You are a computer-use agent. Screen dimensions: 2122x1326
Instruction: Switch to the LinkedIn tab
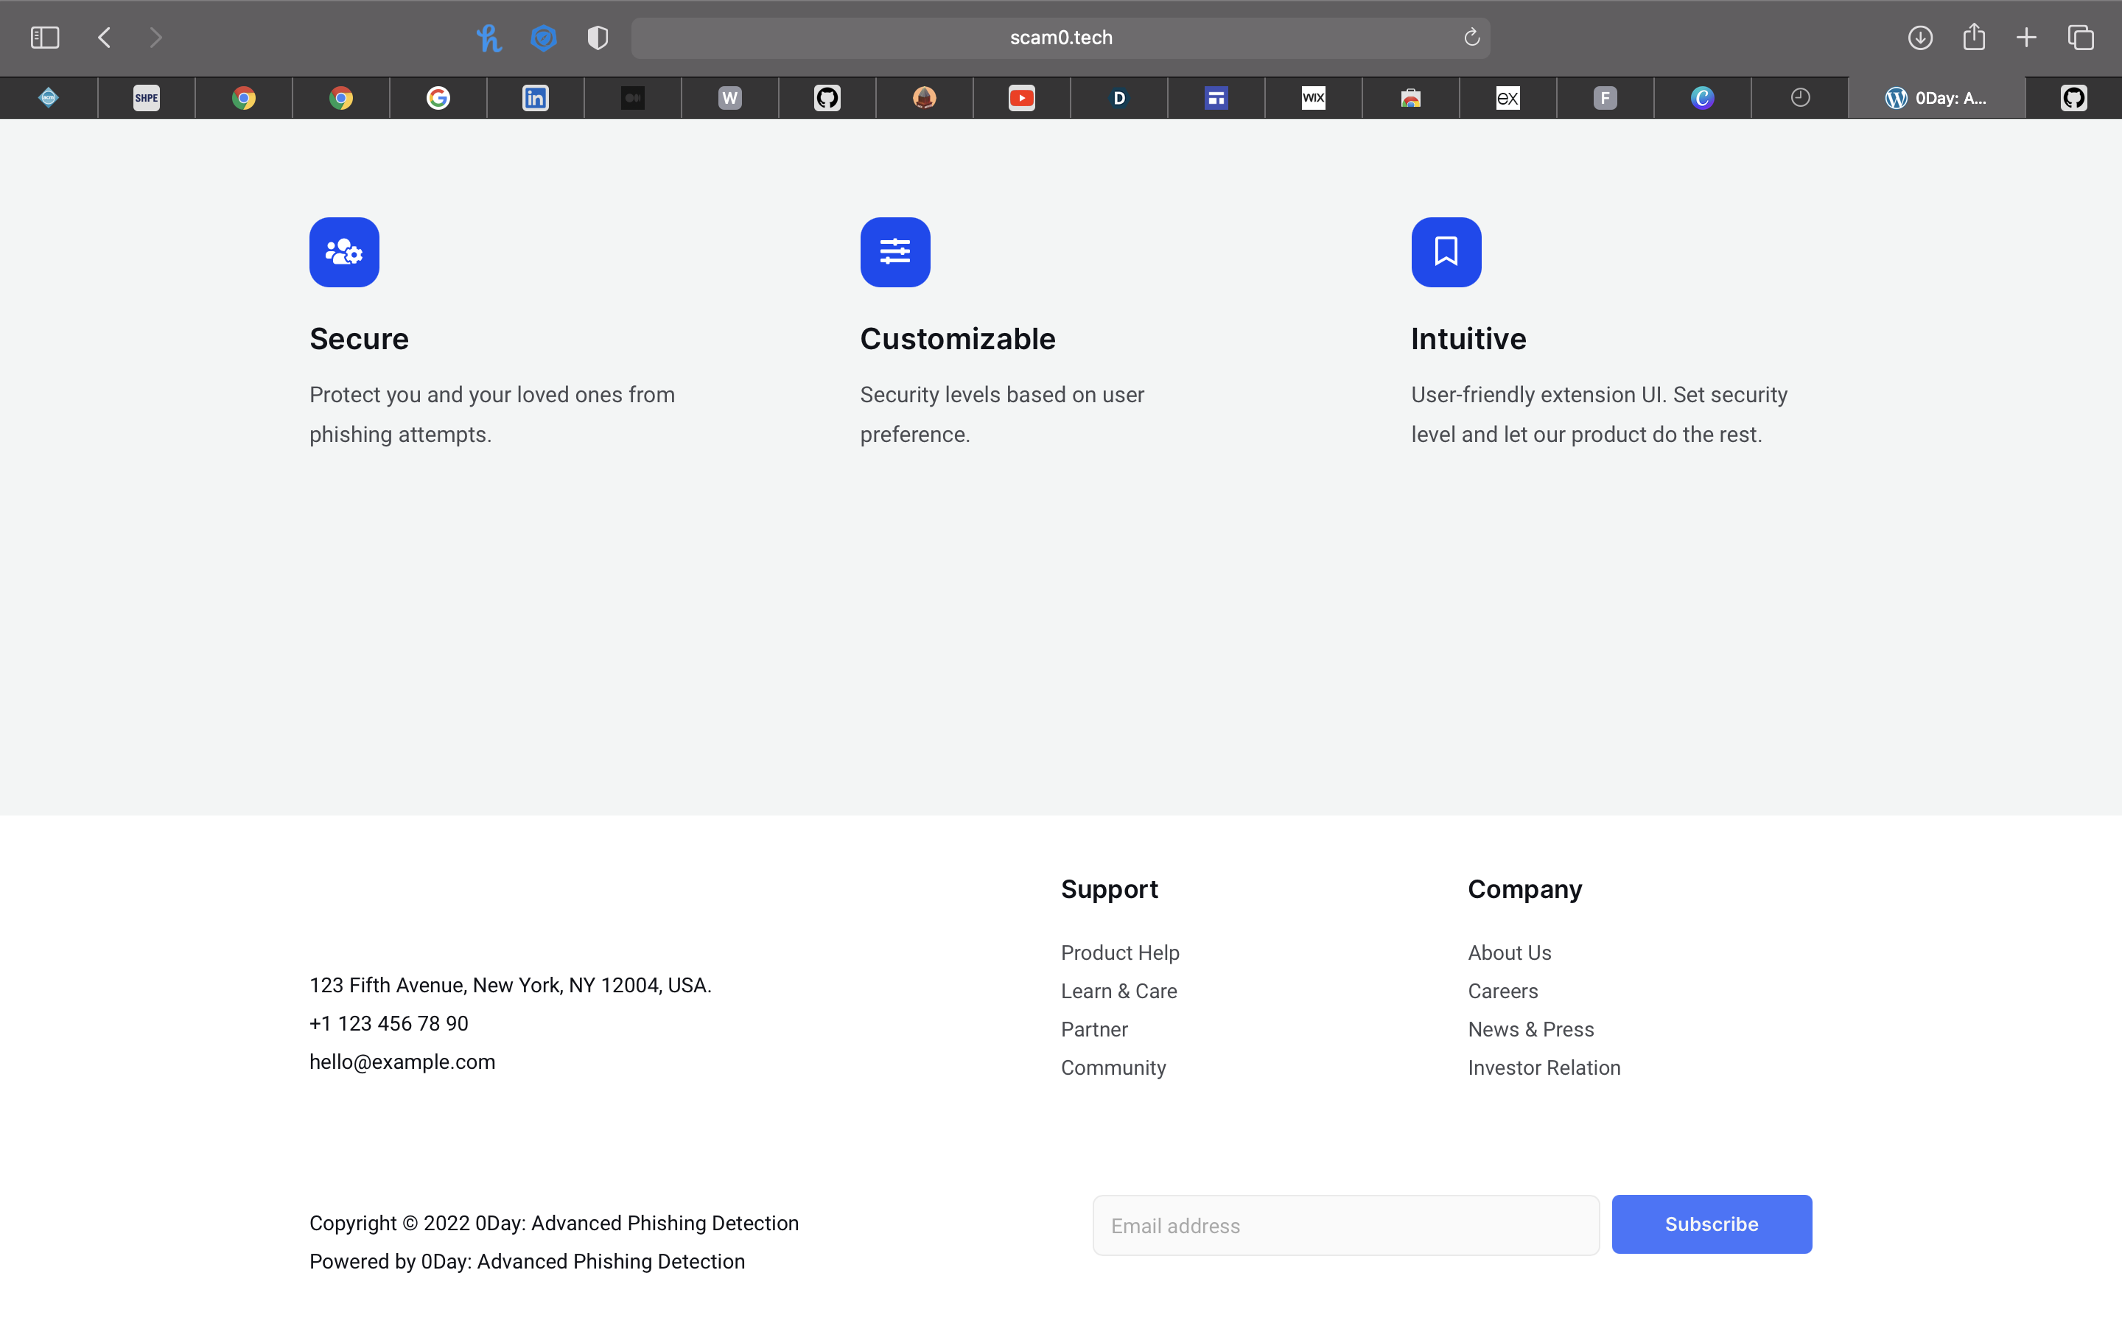535,98
